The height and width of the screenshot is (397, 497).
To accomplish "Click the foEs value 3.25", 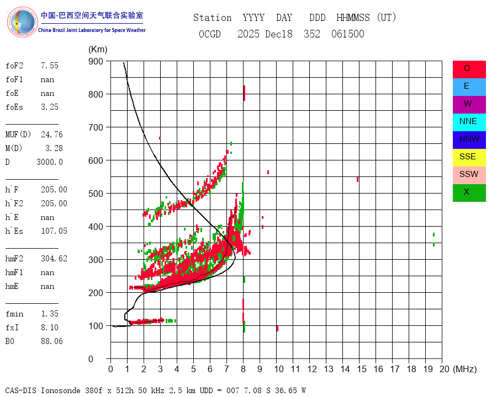I will click(50, 107).
